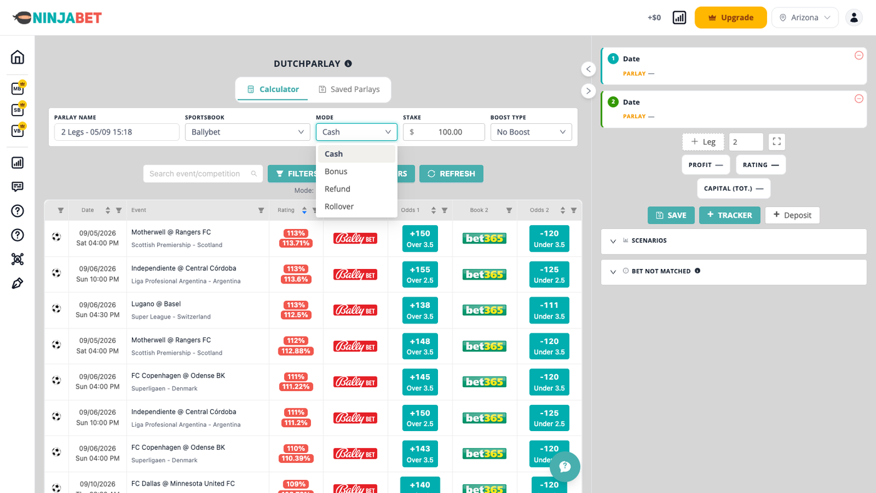
Task: Add a leg with the + Leg button
Action: point(703,142)
